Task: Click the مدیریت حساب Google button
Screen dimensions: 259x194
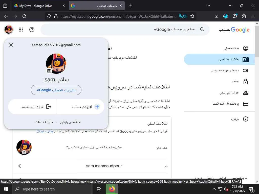Action: pyautogui.click(x=56, y=90)
